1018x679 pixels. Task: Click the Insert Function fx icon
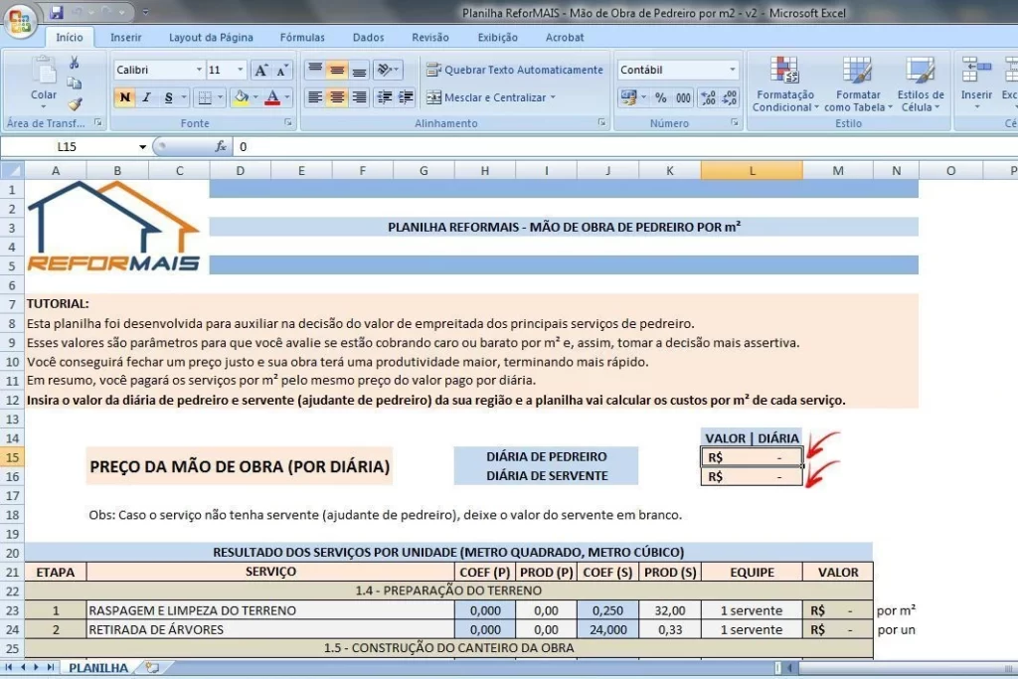[221, 146]
